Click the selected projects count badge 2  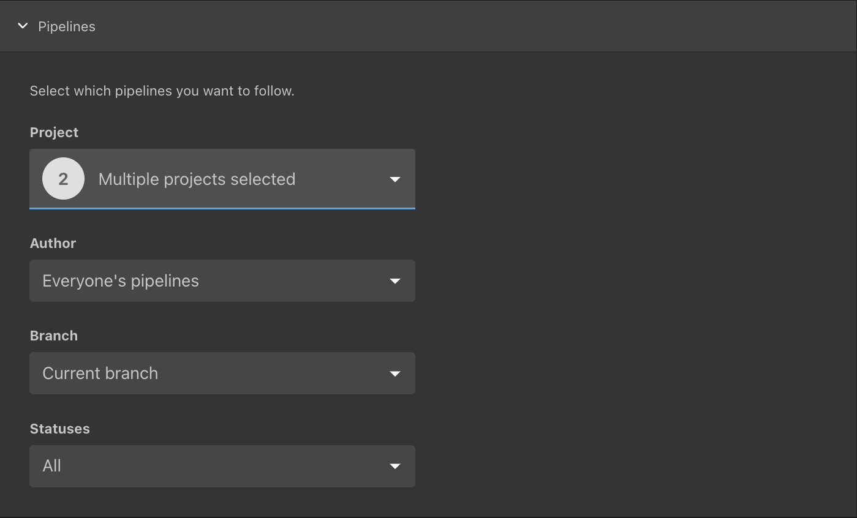[x=63, y=179]
